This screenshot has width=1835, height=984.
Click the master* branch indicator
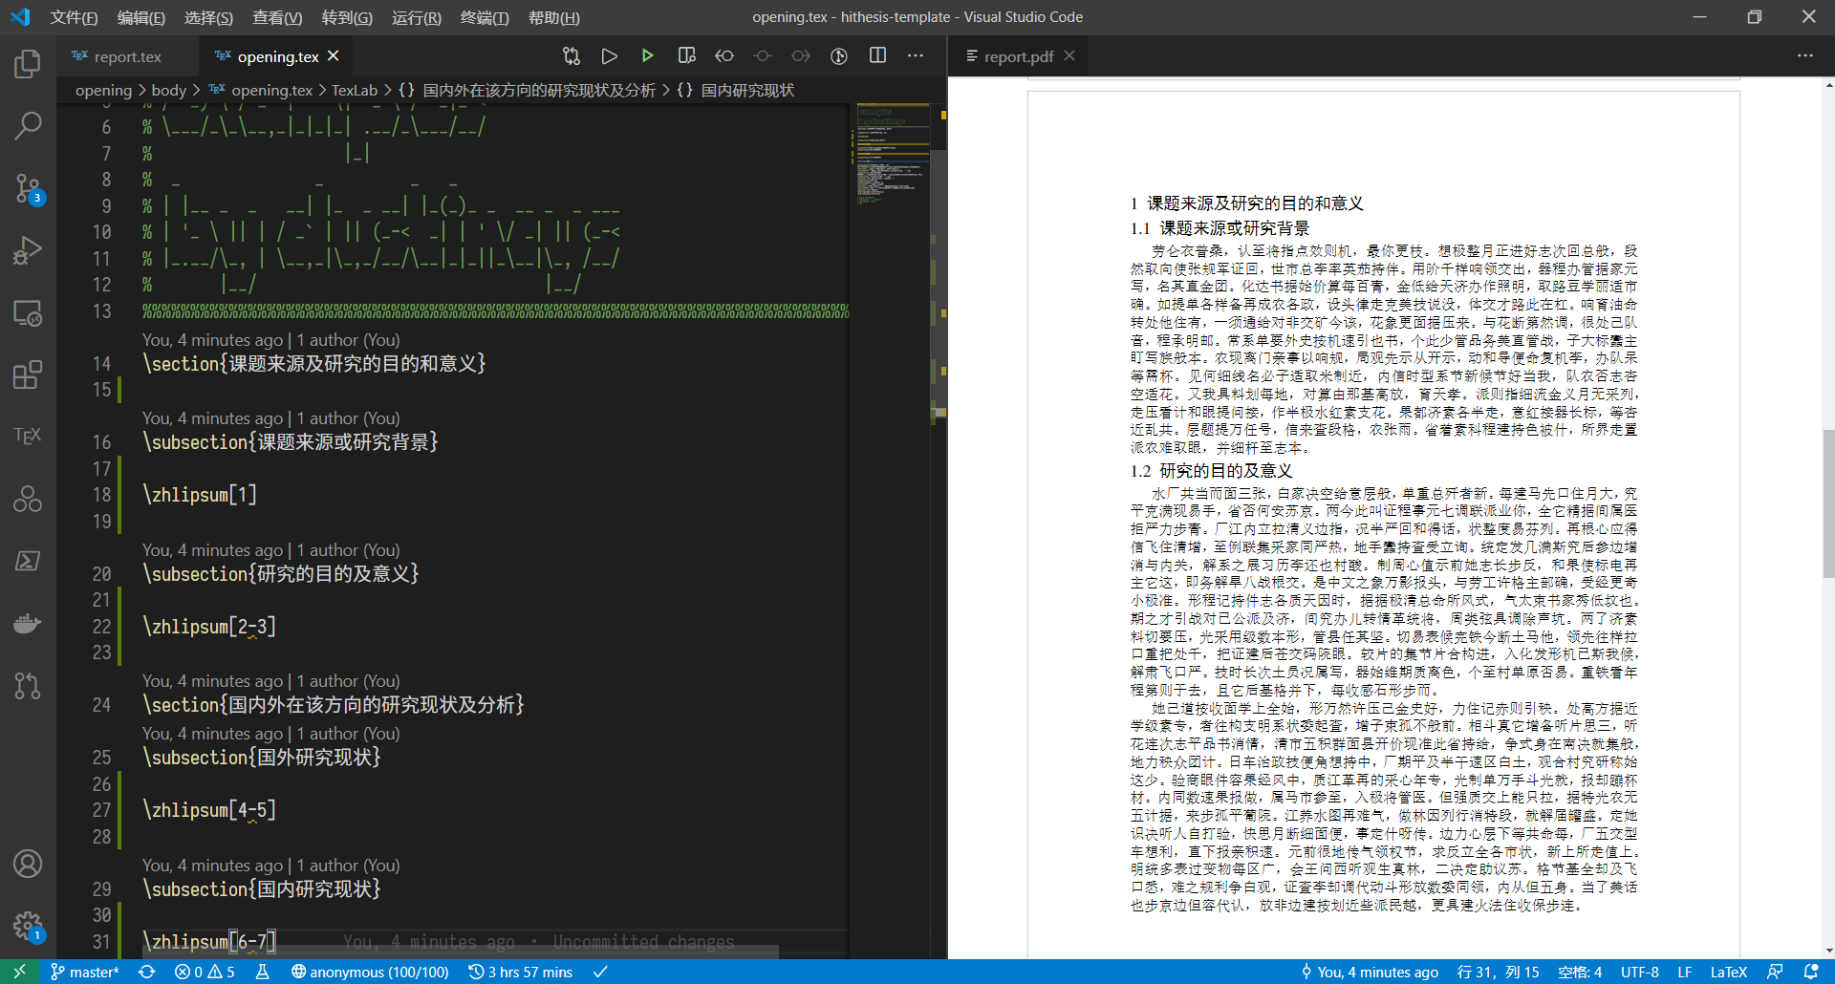click(84, 972)
